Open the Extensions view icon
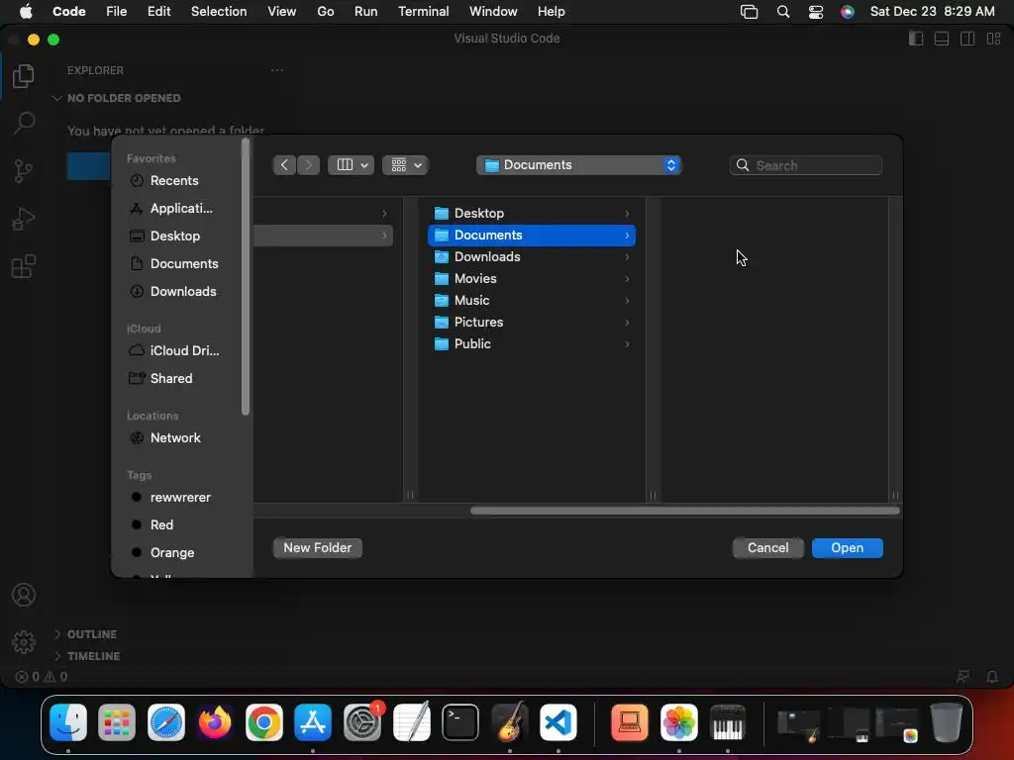 click(x=24, y=266)
